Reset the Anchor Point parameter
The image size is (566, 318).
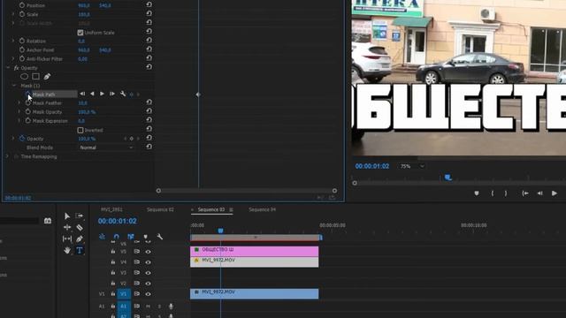pos(149,49)
